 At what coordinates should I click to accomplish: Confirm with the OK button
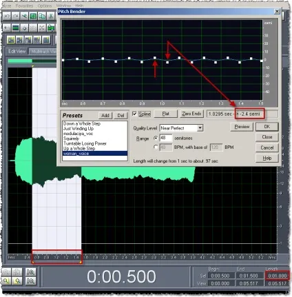(267, 127)
